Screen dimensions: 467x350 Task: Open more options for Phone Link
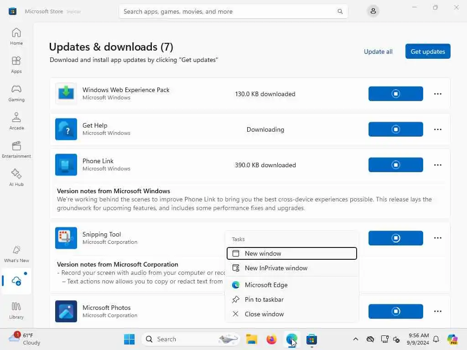[x=437, y=165]
